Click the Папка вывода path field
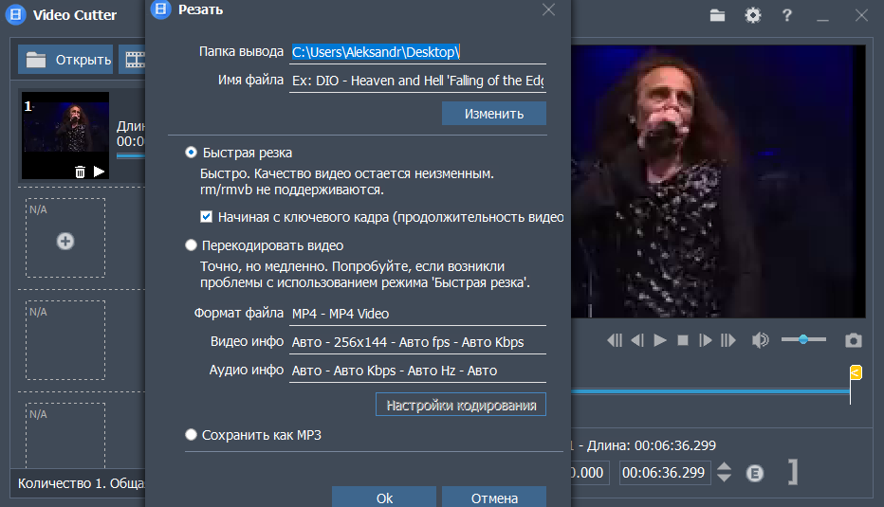 [417, 52]
